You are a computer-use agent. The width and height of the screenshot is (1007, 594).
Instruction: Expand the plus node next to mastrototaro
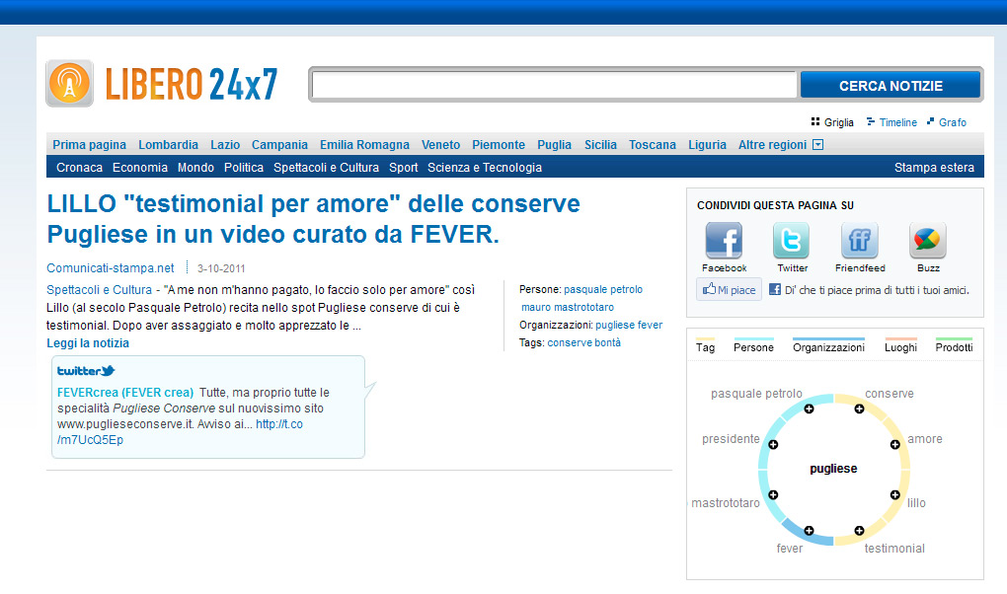click(773, 494)
